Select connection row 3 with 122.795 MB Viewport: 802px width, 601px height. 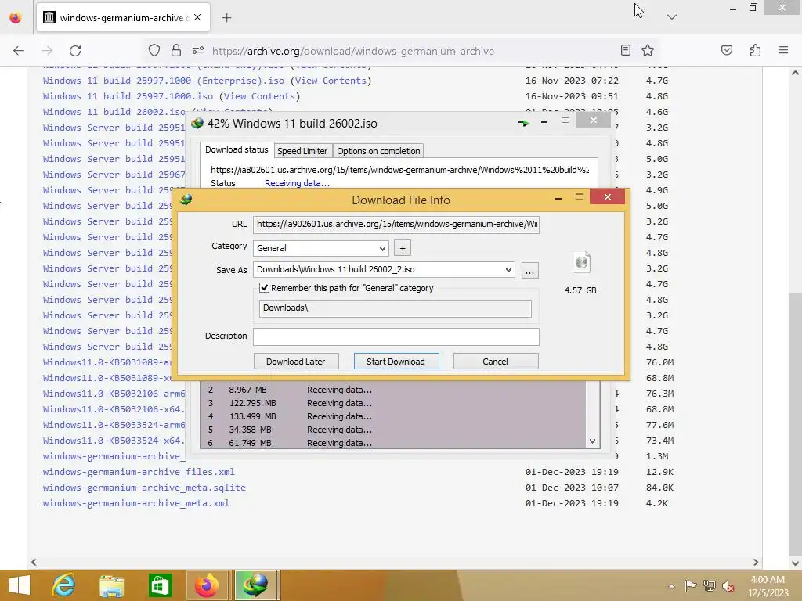[x=394, y=403]
